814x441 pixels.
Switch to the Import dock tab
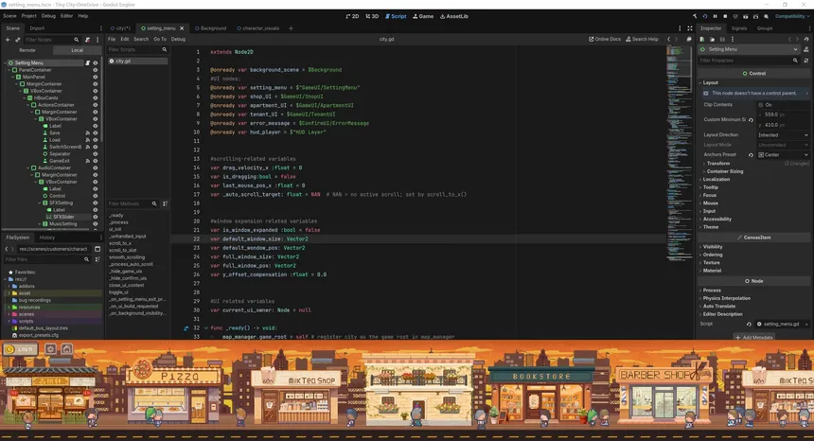coord(37,28)
